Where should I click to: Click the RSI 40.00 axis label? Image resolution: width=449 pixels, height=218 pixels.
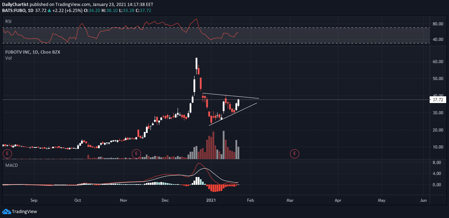coord(438,40)
